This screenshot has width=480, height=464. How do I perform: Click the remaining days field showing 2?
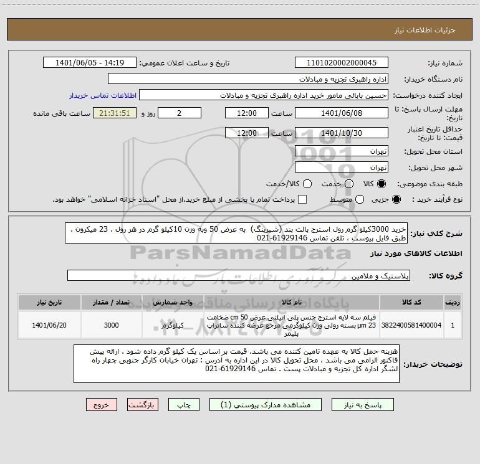click(180, 113)
